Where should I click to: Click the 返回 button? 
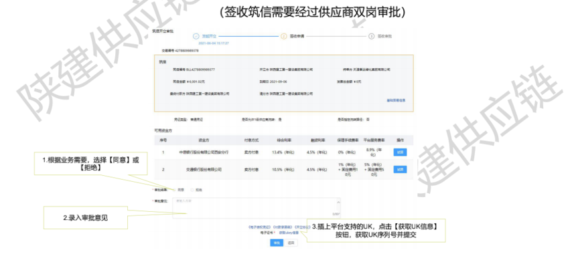tap(291, 243)
